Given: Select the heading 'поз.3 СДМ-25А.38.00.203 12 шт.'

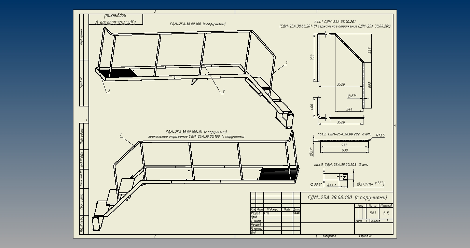Looking at the screenshot, I should [341, 165].
